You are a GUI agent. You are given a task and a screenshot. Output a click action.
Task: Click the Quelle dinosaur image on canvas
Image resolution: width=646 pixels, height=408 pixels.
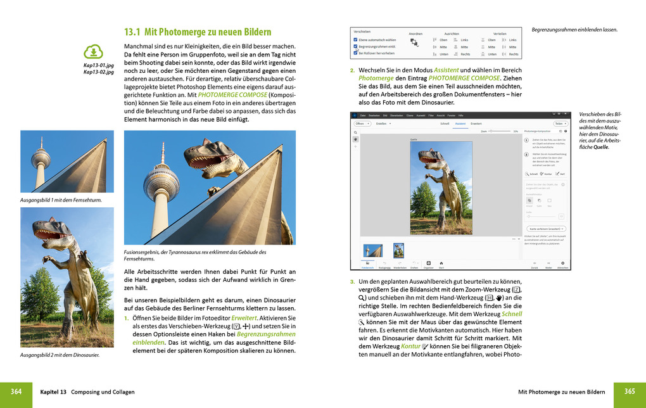(x=441, y=188)
